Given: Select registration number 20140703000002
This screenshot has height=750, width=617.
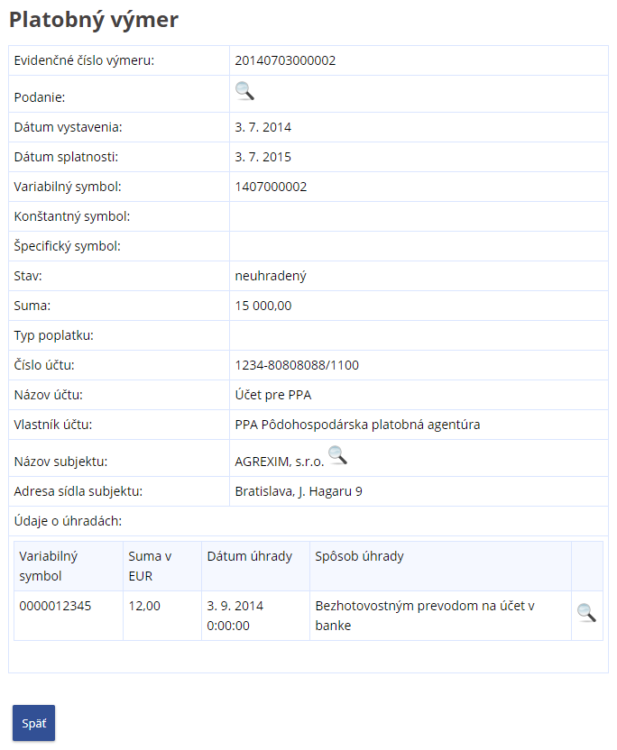Looking at the screenshot, I should coord(285,60).
